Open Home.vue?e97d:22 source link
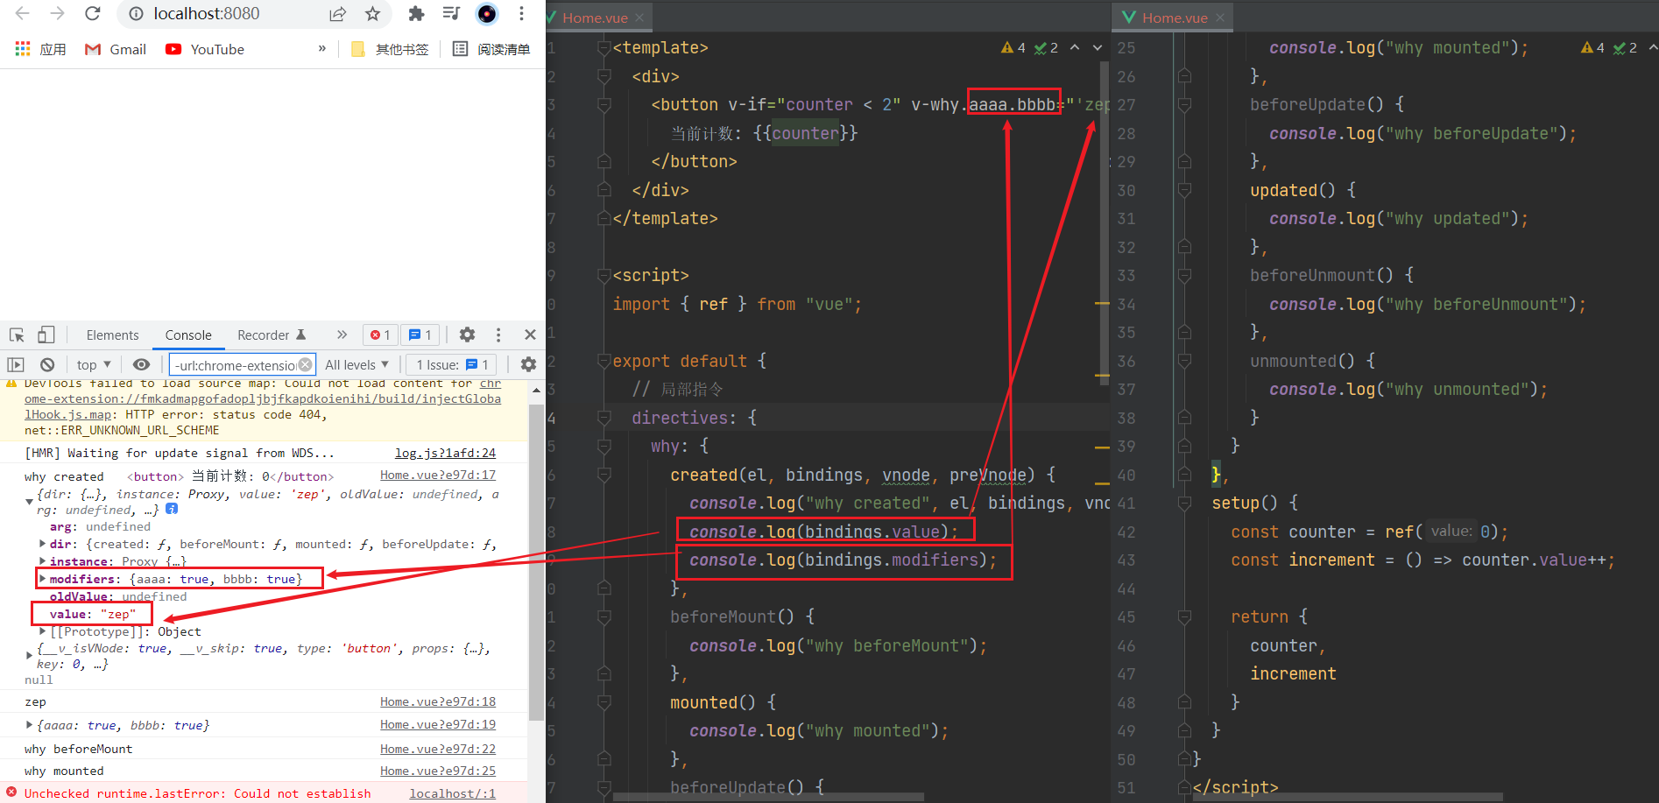 (438, 749)
